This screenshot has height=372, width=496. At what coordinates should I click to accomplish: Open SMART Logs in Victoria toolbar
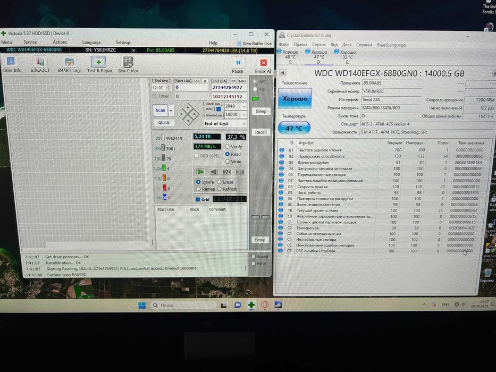69,65
